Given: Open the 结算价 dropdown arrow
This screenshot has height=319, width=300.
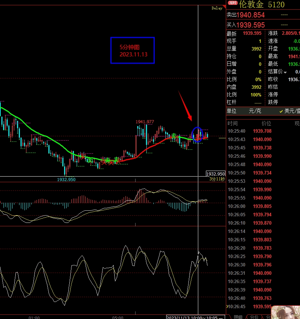Looking at the screenshot, I should (x=285, y=72).
